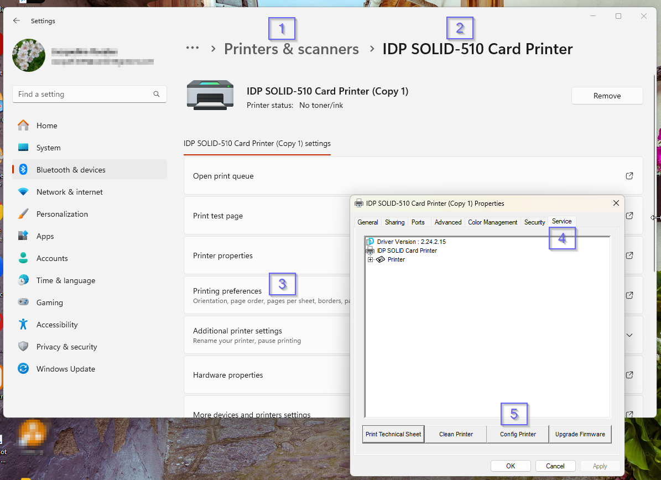Click the breadcrumb ellipsis

192,48
